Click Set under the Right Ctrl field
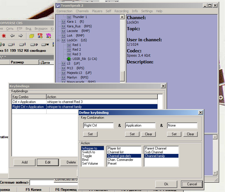 pos(90,134)
